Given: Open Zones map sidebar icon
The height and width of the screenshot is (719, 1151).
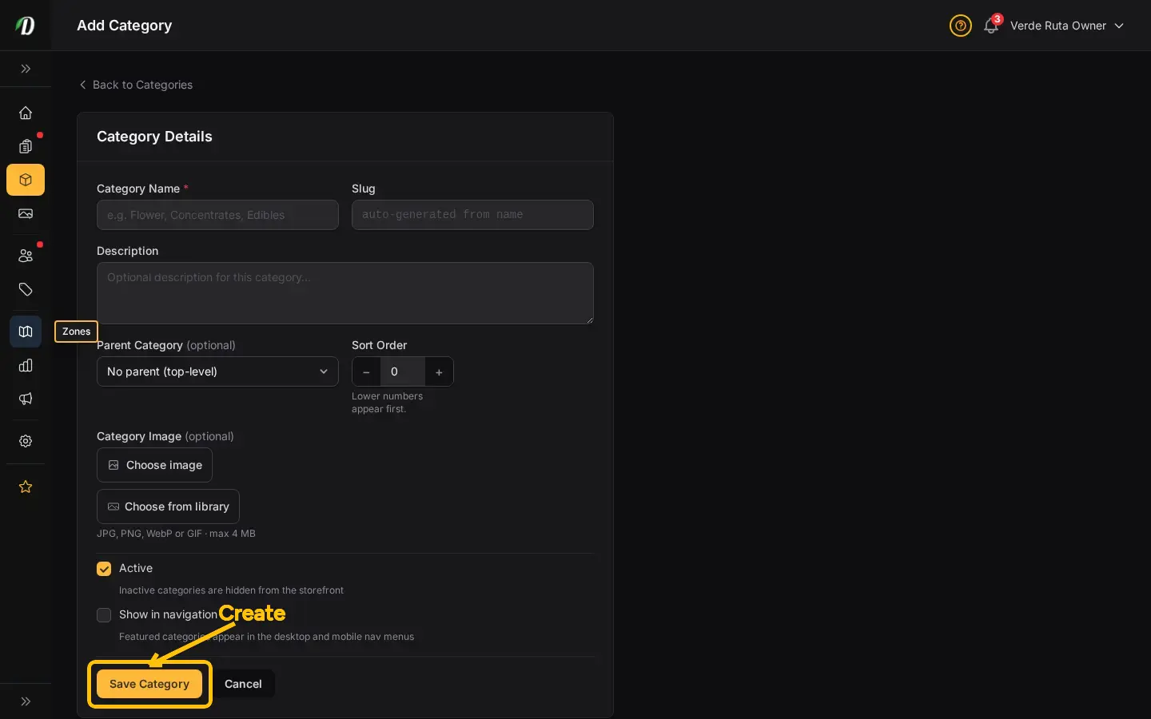Looking at the screenshot, I should pos(26,332).
